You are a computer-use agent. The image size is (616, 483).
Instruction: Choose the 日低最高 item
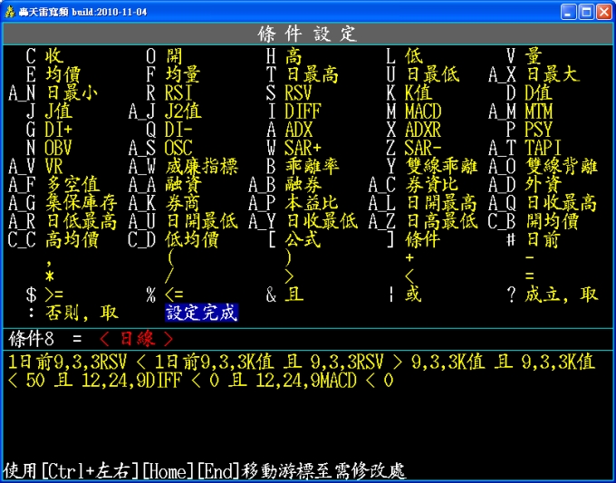tap(82, 222)
